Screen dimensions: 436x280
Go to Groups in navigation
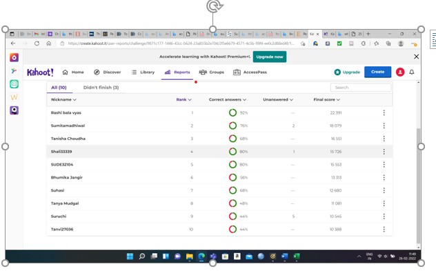coord(212,72)
